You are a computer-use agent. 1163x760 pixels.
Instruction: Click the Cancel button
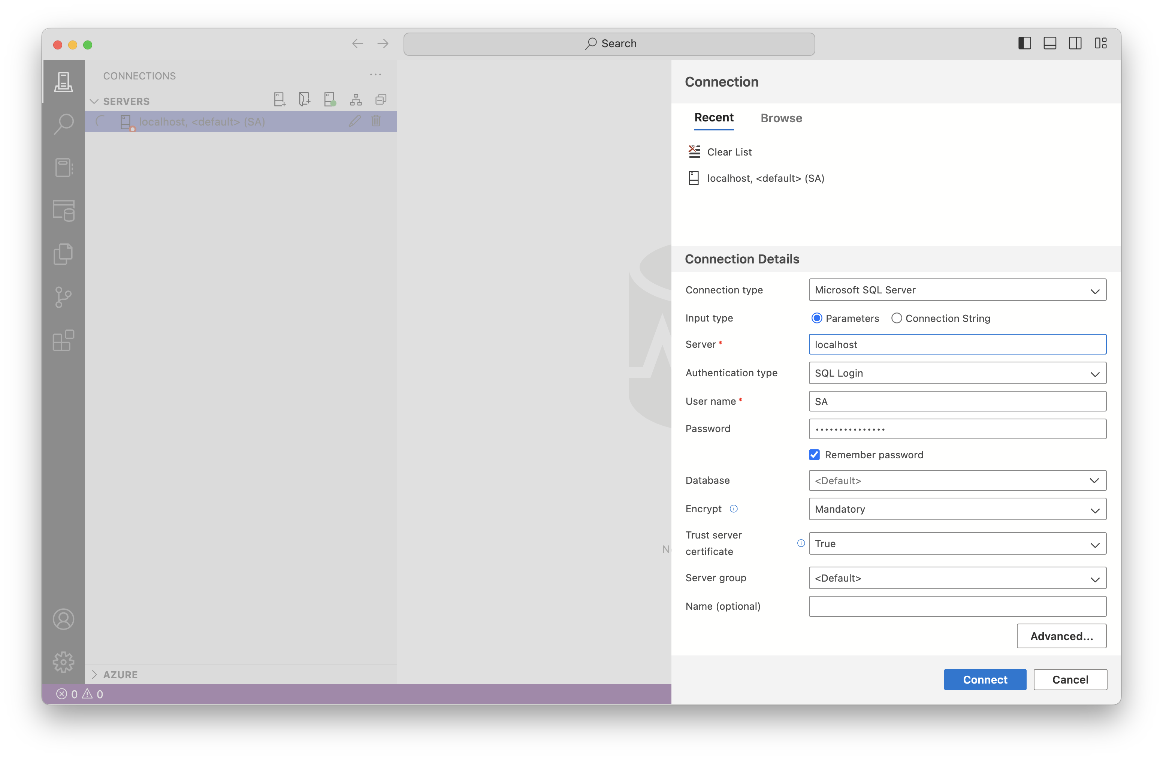[1070, 679]
